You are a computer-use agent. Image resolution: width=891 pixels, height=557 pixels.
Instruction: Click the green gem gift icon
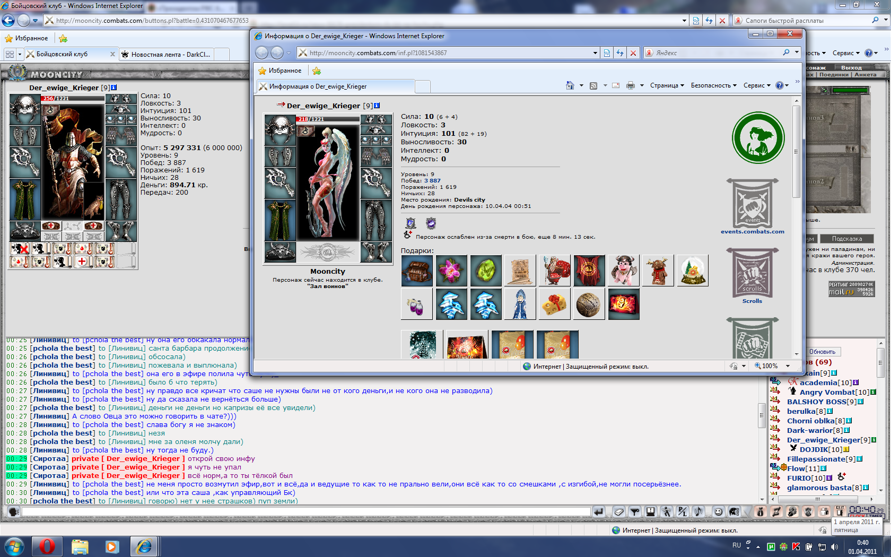(486, 271)
